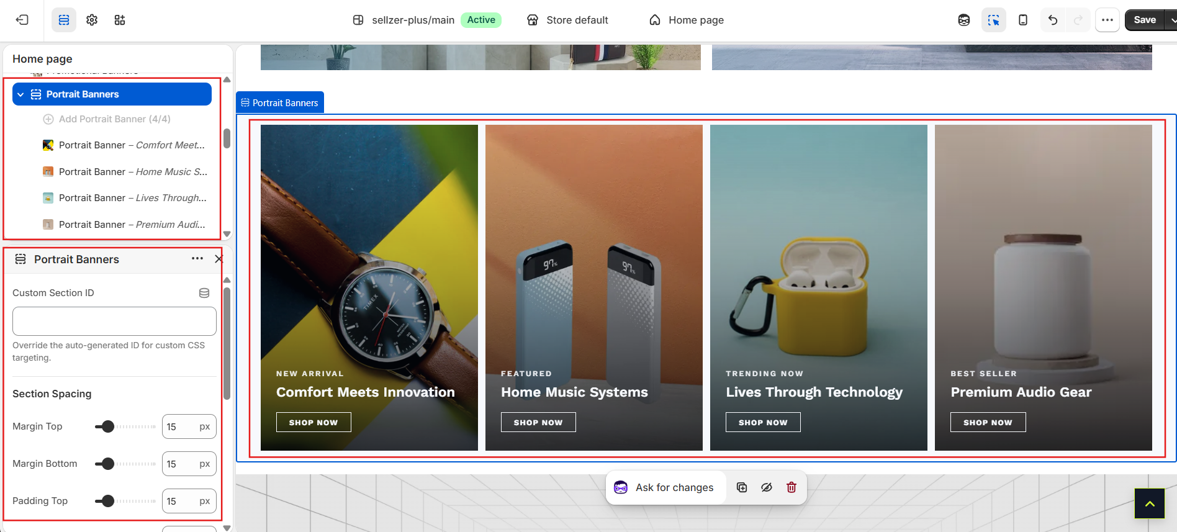Click the Home Music Systems heading

[x=574, y=392]
